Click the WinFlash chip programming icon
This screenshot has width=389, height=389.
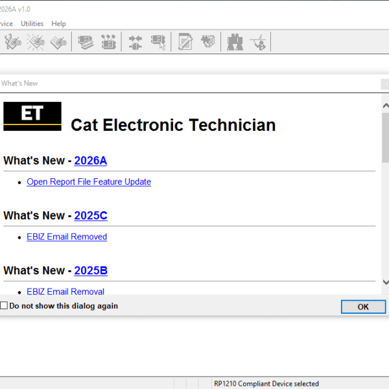click(208, 41)
